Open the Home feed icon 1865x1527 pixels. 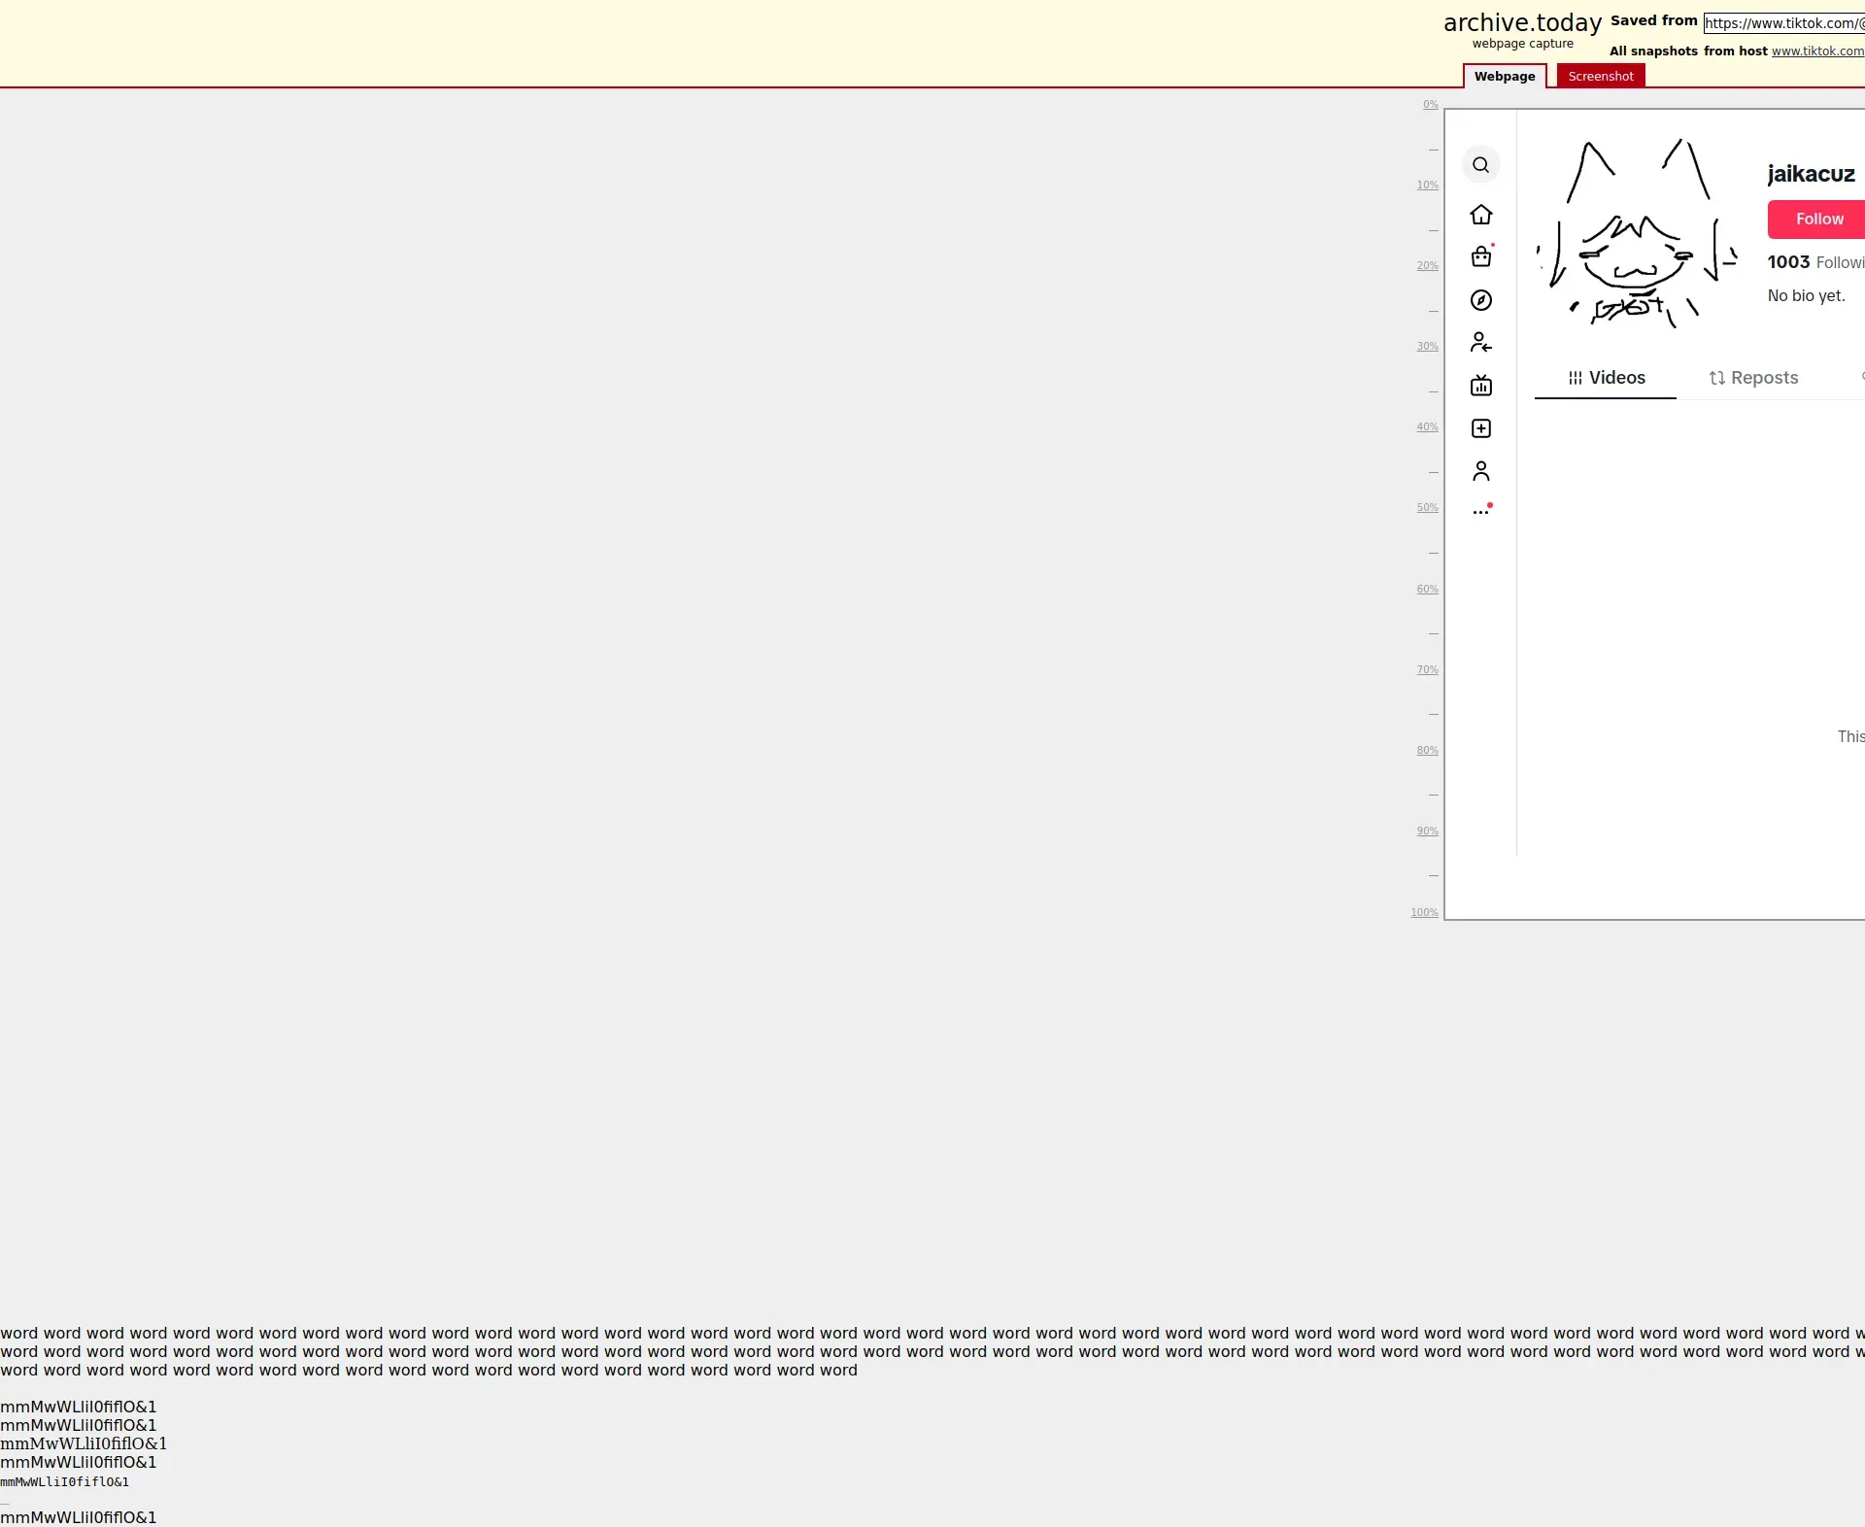1480,215
